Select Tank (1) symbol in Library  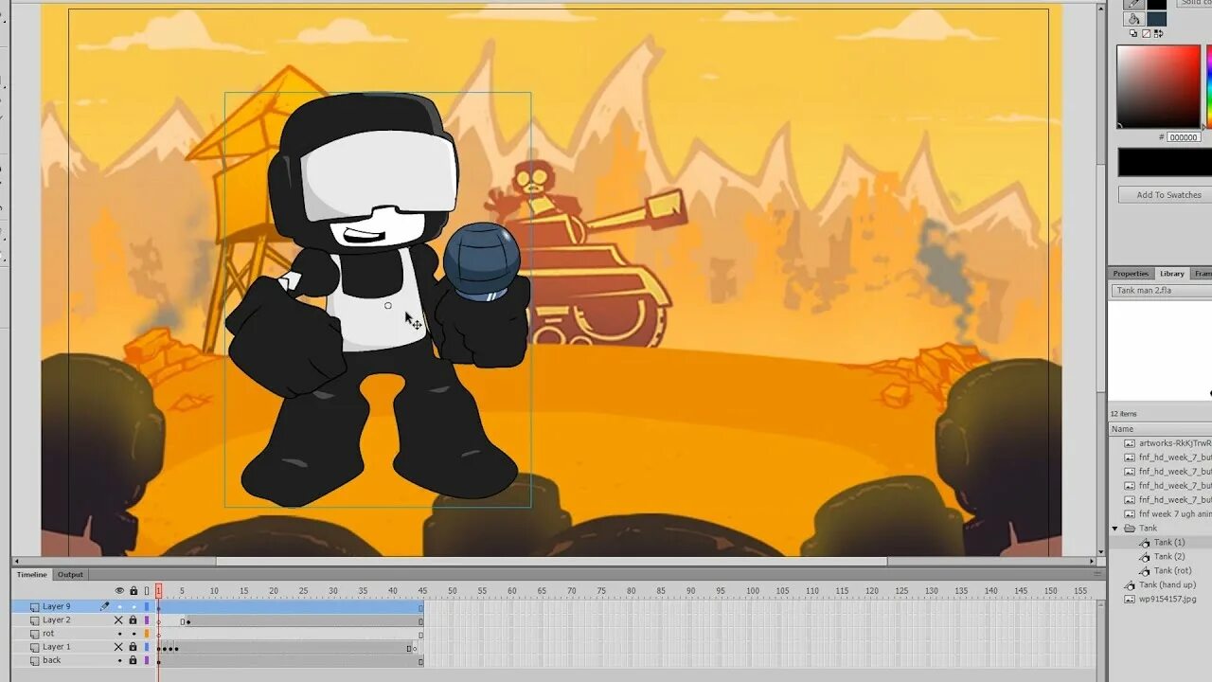click(1168, 543)
